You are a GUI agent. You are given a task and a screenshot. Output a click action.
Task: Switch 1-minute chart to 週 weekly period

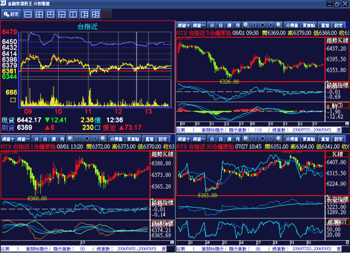point(53,139)
